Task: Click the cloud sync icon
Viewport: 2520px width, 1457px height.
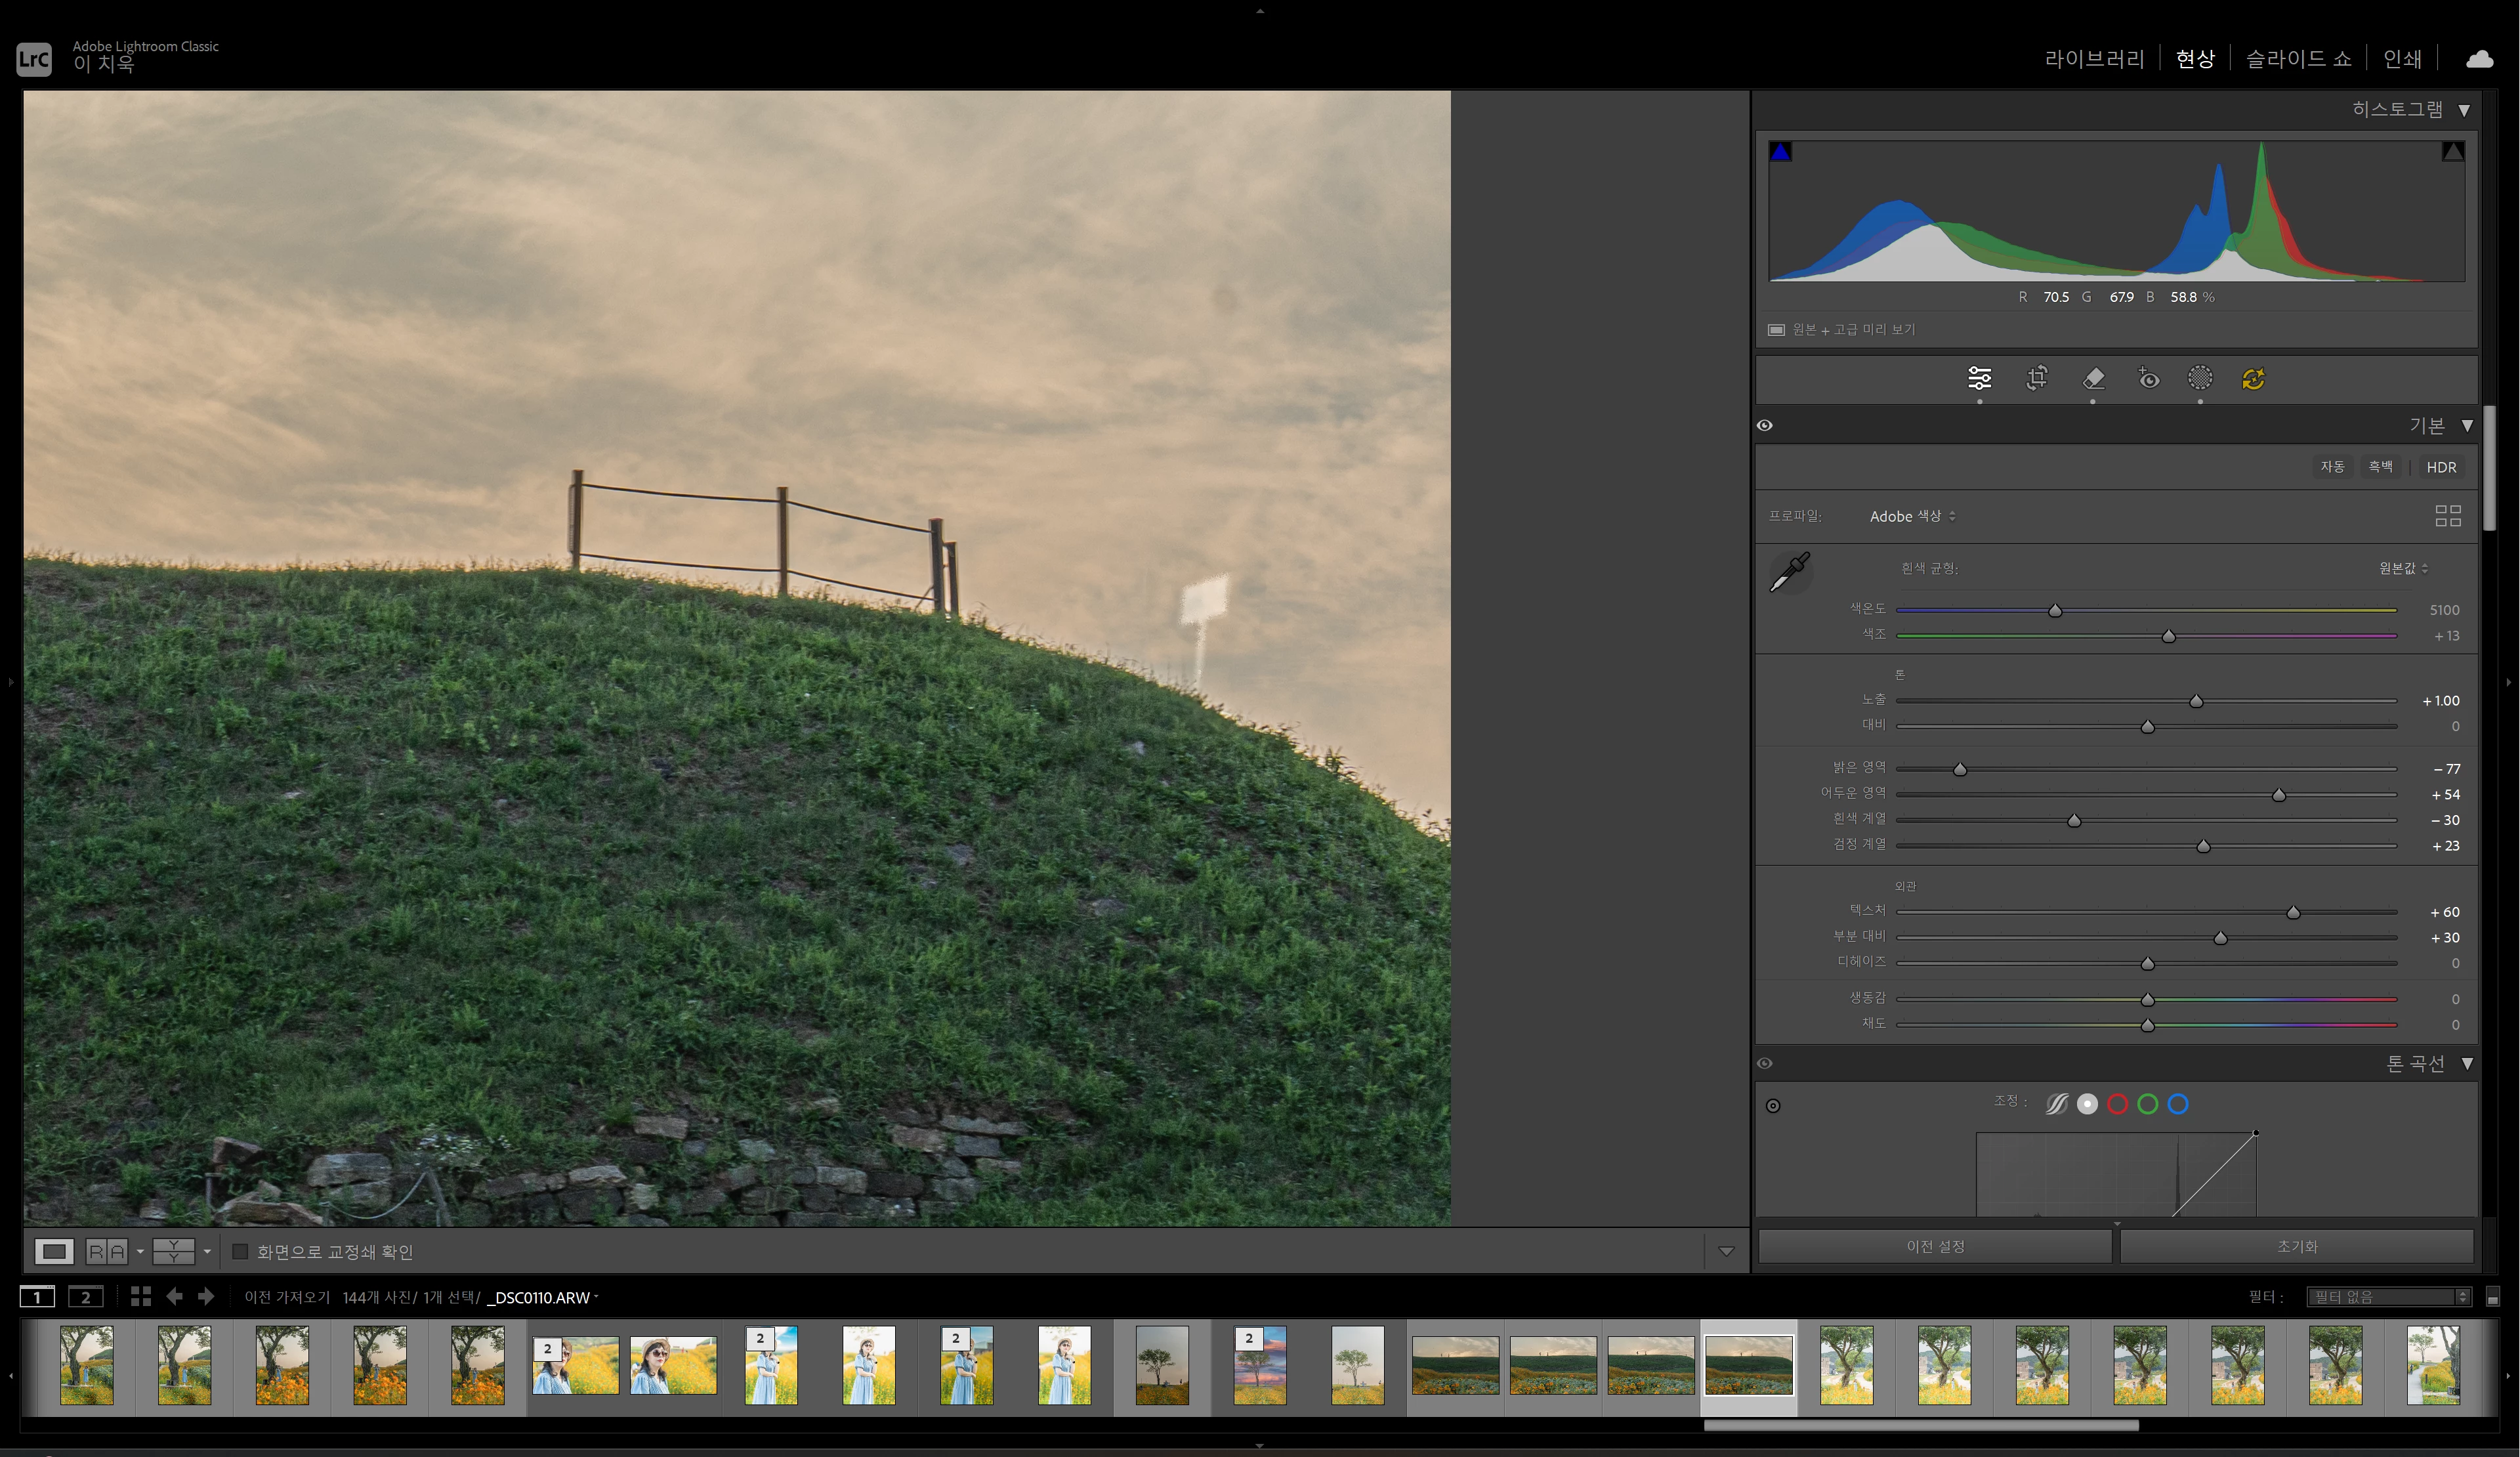Action: click(x=2479, y=59)
